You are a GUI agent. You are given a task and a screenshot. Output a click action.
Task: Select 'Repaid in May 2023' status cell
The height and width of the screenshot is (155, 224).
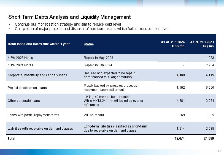[x=98, y=58]
